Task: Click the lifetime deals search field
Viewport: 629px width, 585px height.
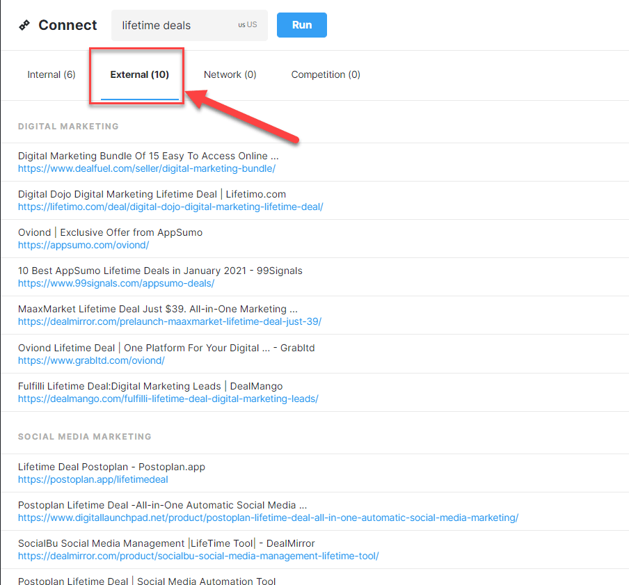Action: tap(189, 25)
